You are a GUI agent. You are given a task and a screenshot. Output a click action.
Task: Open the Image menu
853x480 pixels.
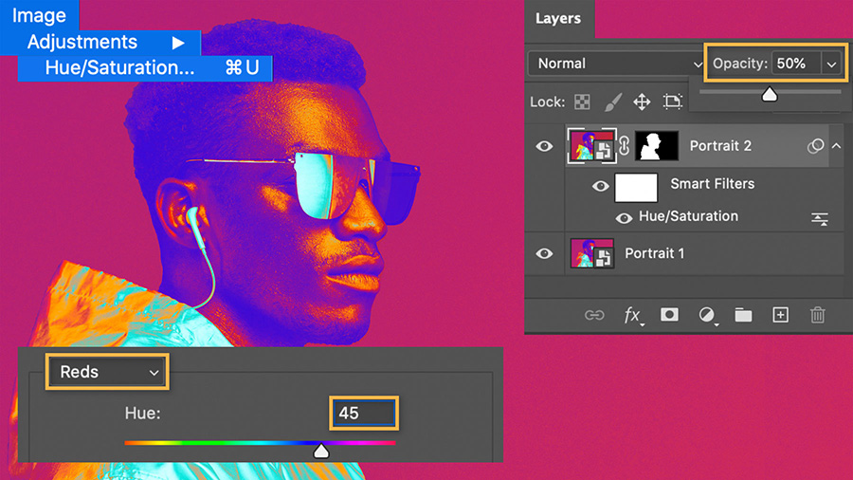click(39, 15)
